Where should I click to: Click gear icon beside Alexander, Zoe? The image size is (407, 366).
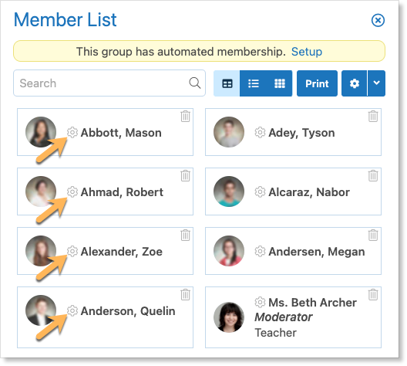coord(72,252)
